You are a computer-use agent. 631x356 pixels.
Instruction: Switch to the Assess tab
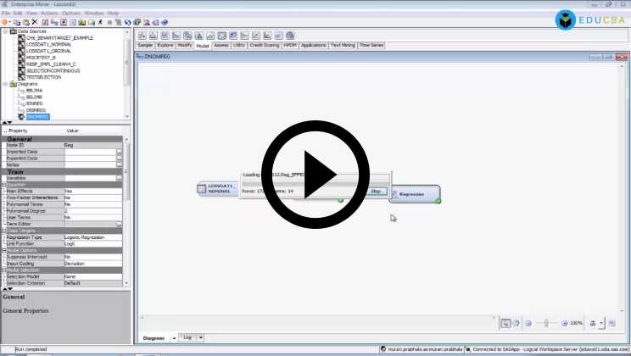[221, 45]
